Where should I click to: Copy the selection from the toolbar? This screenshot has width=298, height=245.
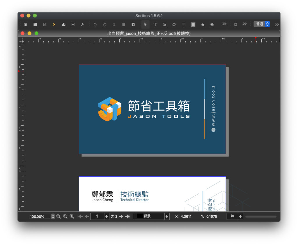click(x=123, y=24)
